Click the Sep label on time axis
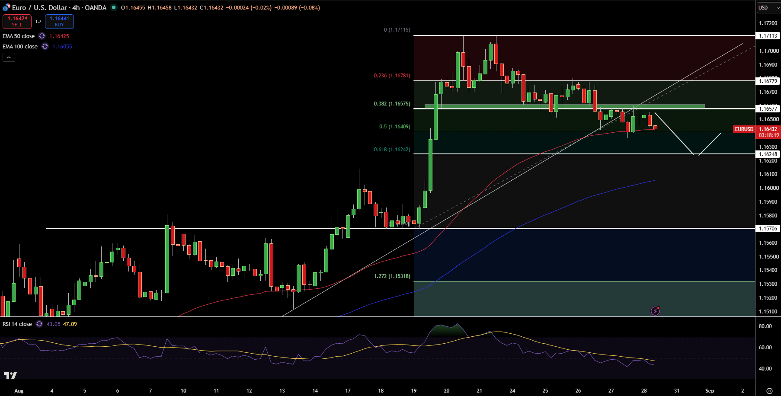This screenshot has width=781, height=396. tap(710, 390)
